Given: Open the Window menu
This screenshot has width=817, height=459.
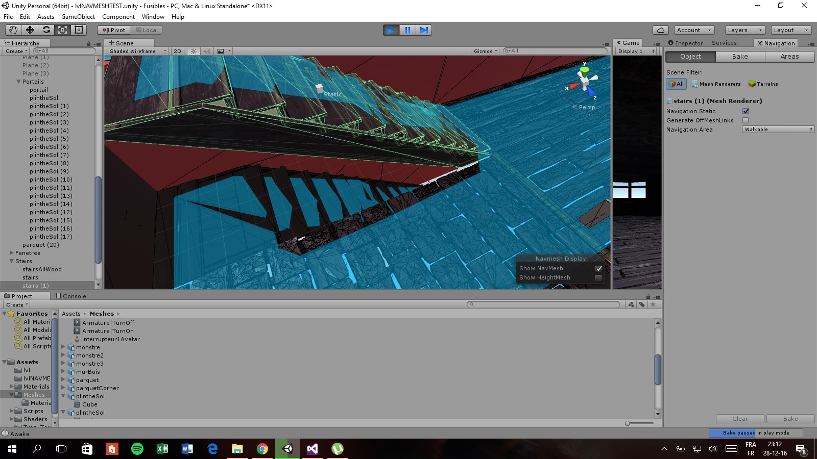Looking at the screenshot, I should [x=153, y=17].
